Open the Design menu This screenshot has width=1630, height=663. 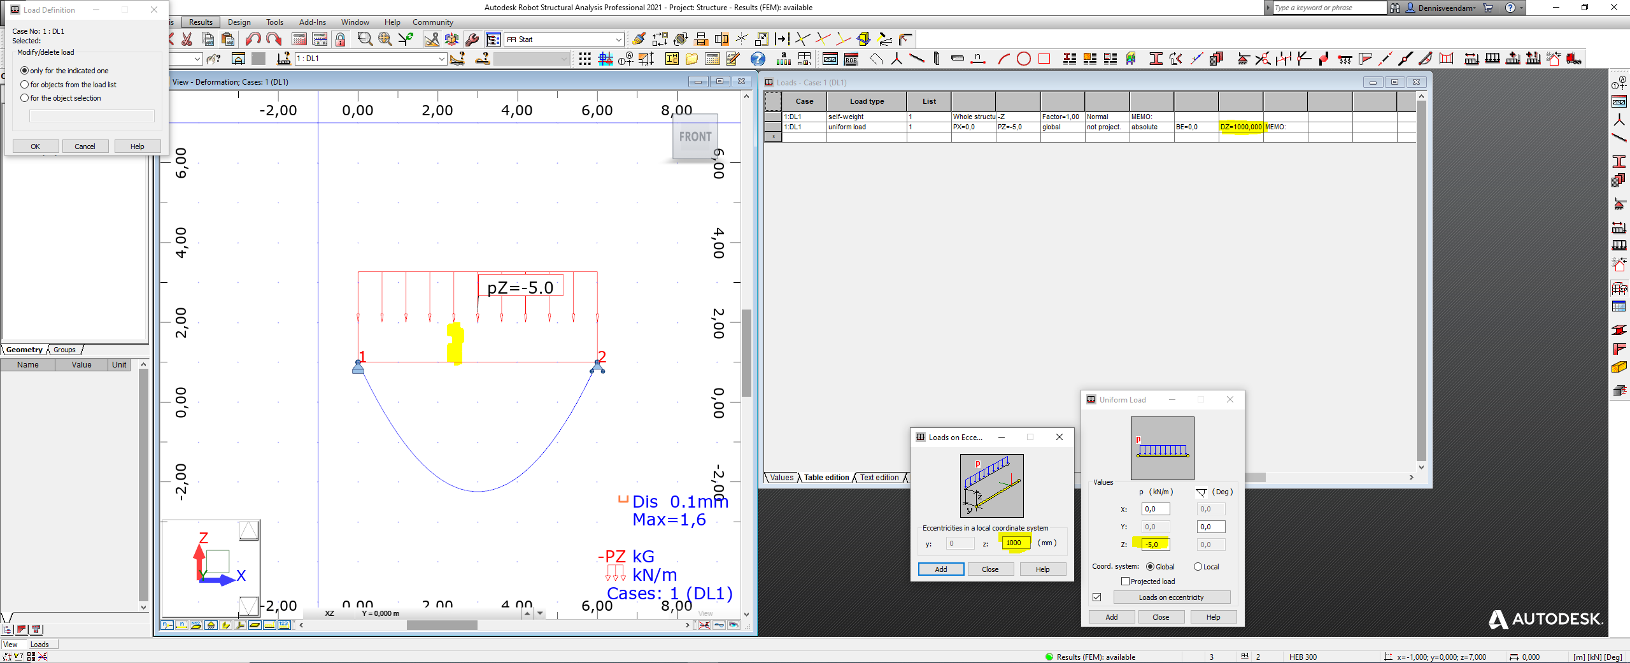[239, 22]
